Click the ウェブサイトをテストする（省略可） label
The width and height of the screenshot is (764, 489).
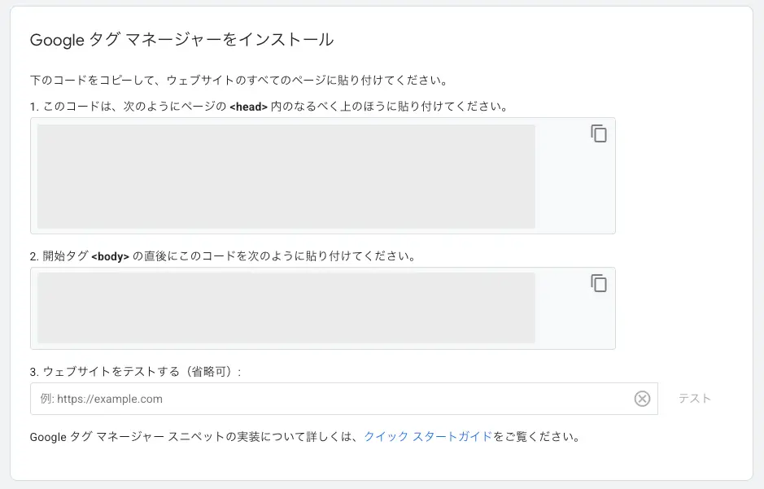tap(140, 372)
